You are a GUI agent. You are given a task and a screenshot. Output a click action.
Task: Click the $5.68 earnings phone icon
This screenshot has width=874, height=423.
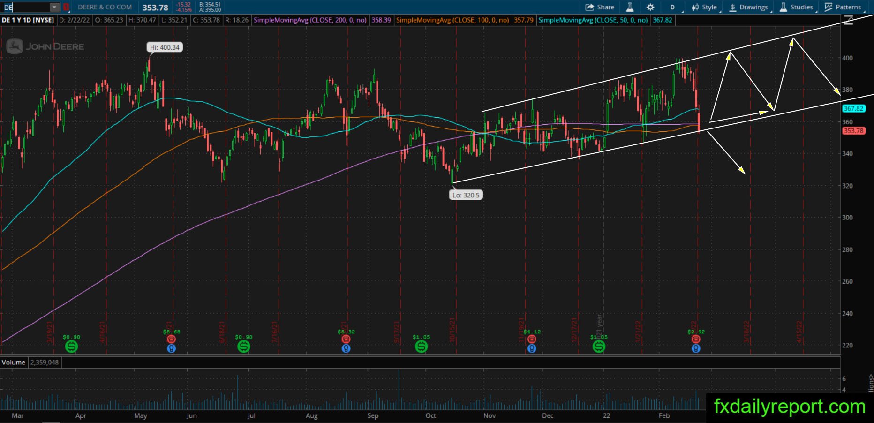[171, 339]
